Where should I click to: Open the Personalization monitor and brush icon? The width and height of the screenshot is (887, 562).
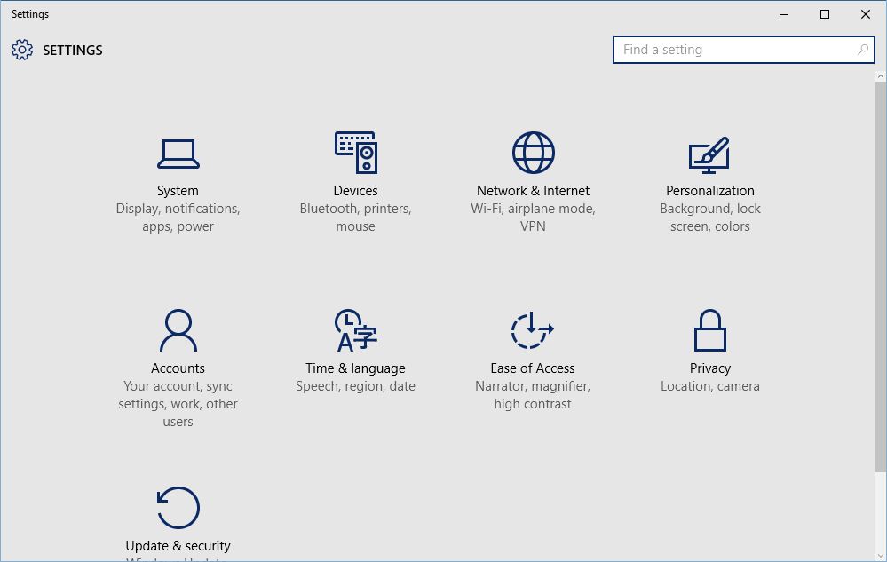click(x=709, y=154)
